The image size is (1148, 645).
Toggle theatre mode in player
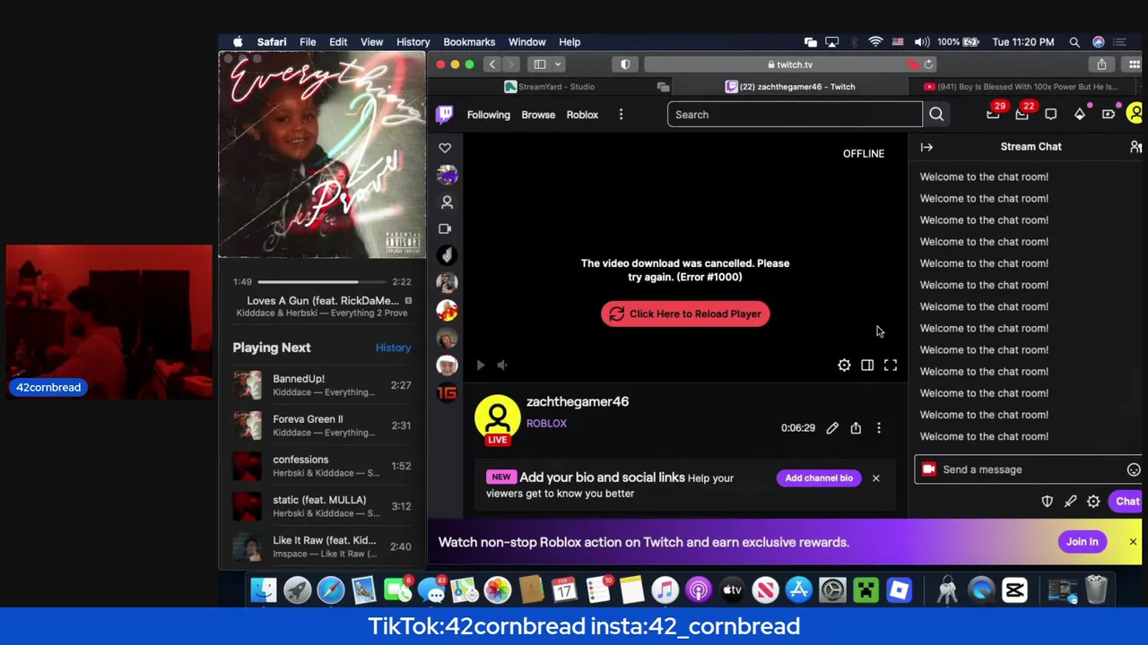pyautogui.click(x=867, y=365)
